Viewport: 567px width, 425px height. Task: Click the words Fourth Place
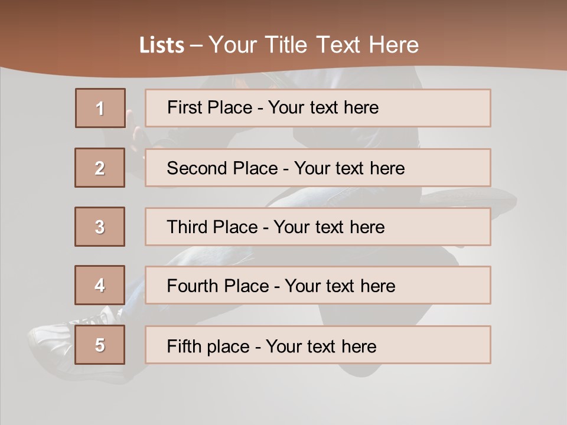[218, 286]
